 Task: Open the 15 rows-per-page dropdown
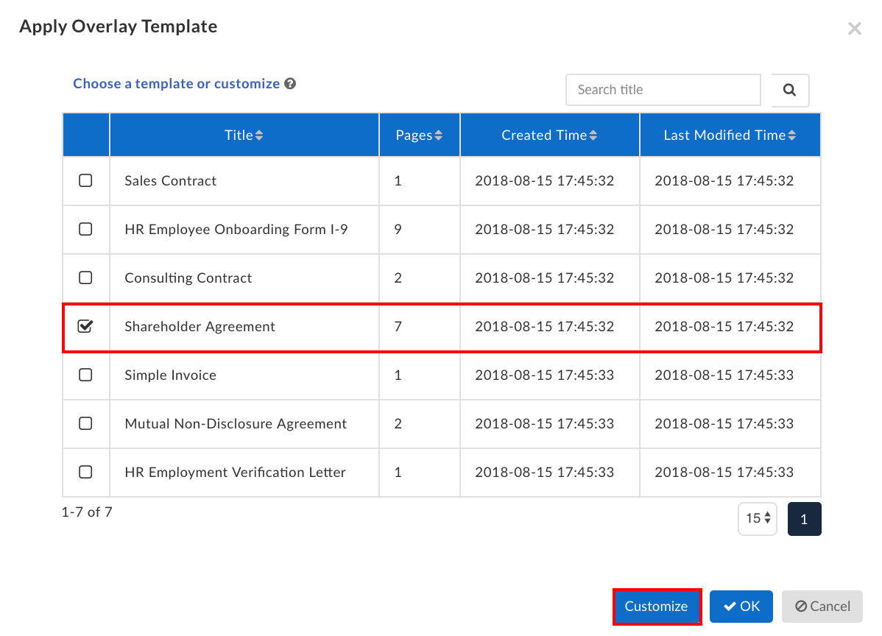pyautogui.click(x=758, y=518)
